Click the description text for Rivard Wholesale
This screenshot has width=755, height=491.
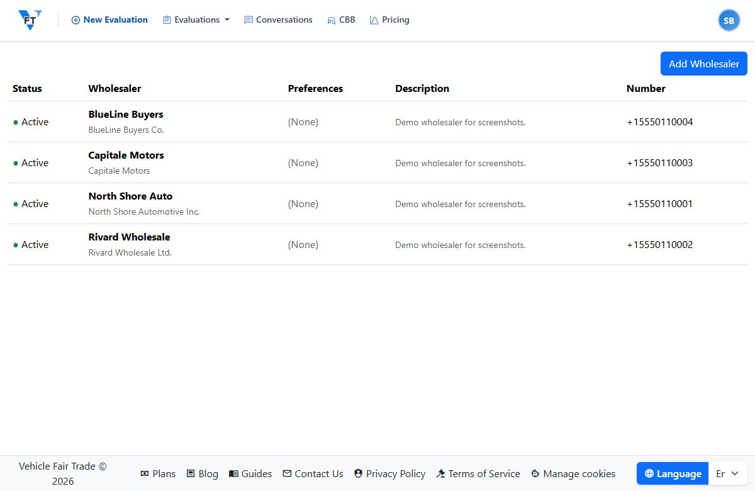[461, 245]
